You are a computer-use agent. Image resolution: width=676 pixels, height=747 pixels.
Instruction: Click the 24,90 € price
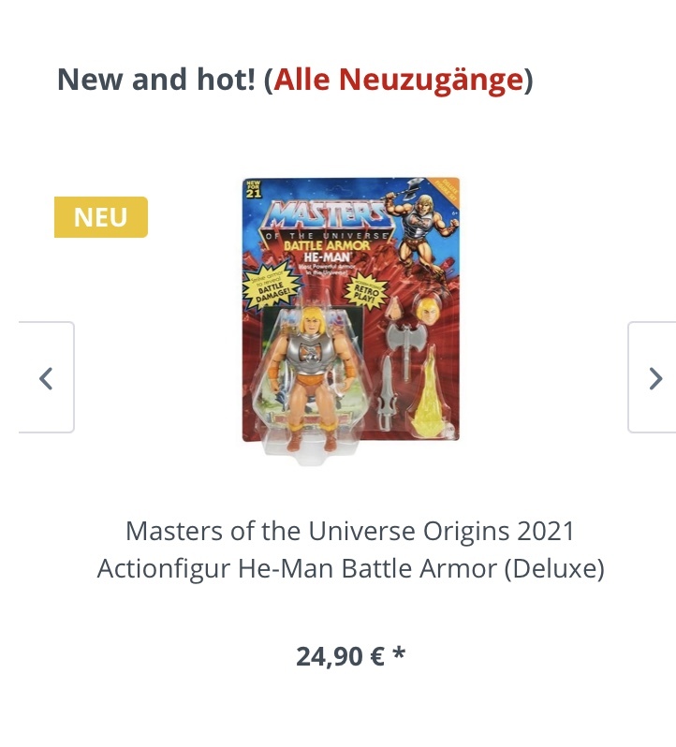(x=340, y=656)
